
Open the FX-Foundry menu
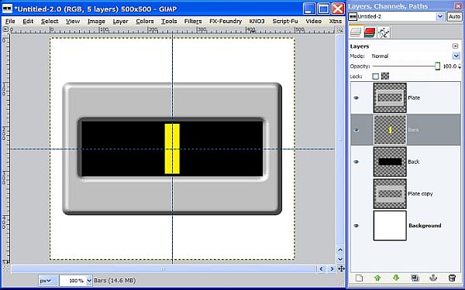pyautogui.click(x=226, y=22)
